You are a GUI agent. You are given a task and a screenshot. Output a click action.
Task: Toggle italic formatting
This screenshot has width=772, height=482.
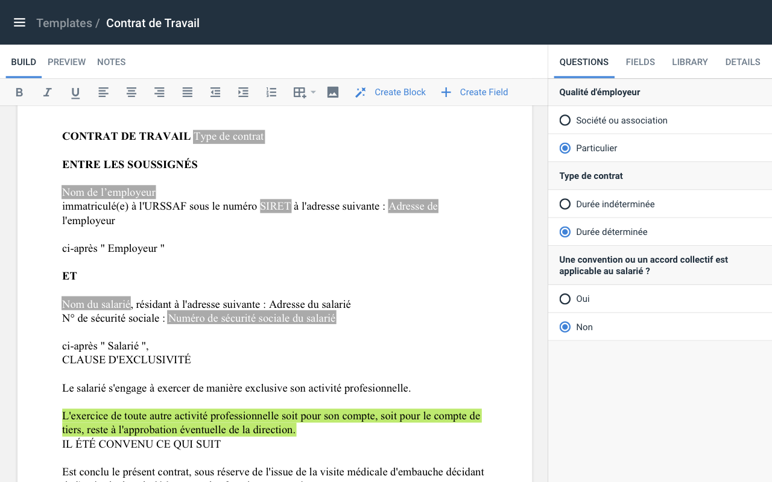tap(47, 92)
